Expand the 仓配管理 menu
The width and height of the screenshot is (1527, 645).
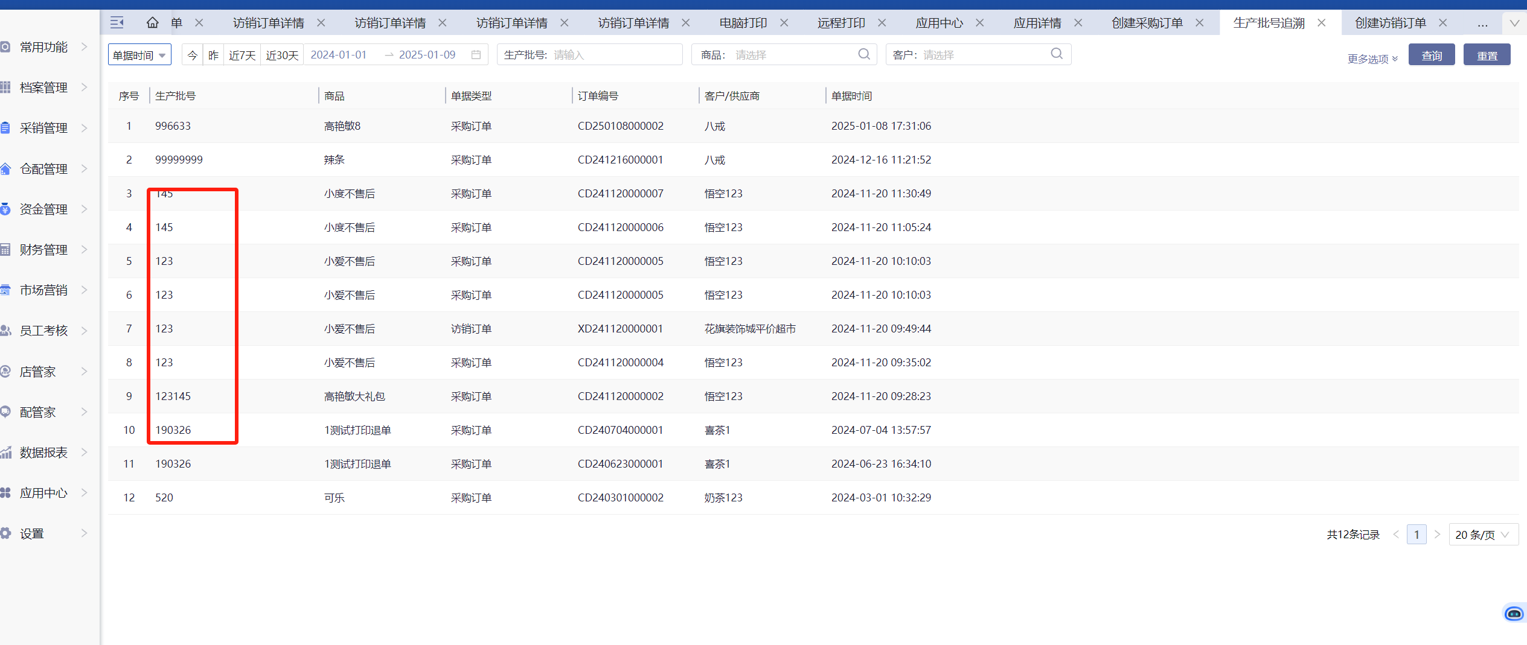(84, 168)
